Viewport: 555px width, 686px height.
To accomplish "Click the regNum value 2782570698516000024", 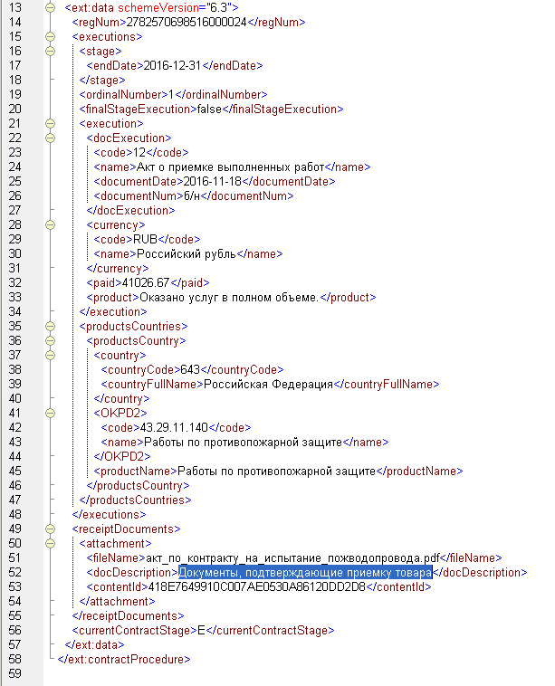I will pos(187,22).
